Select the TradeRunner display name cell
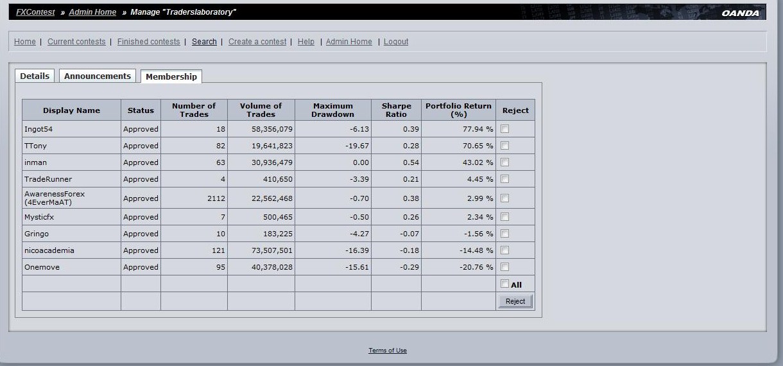783x366 pixels. coord(71,179)
